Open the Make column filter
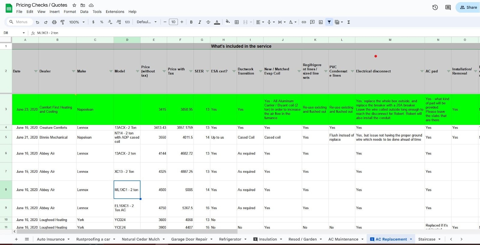This screenshot has height=245, width=480. (x=111, y=71)
